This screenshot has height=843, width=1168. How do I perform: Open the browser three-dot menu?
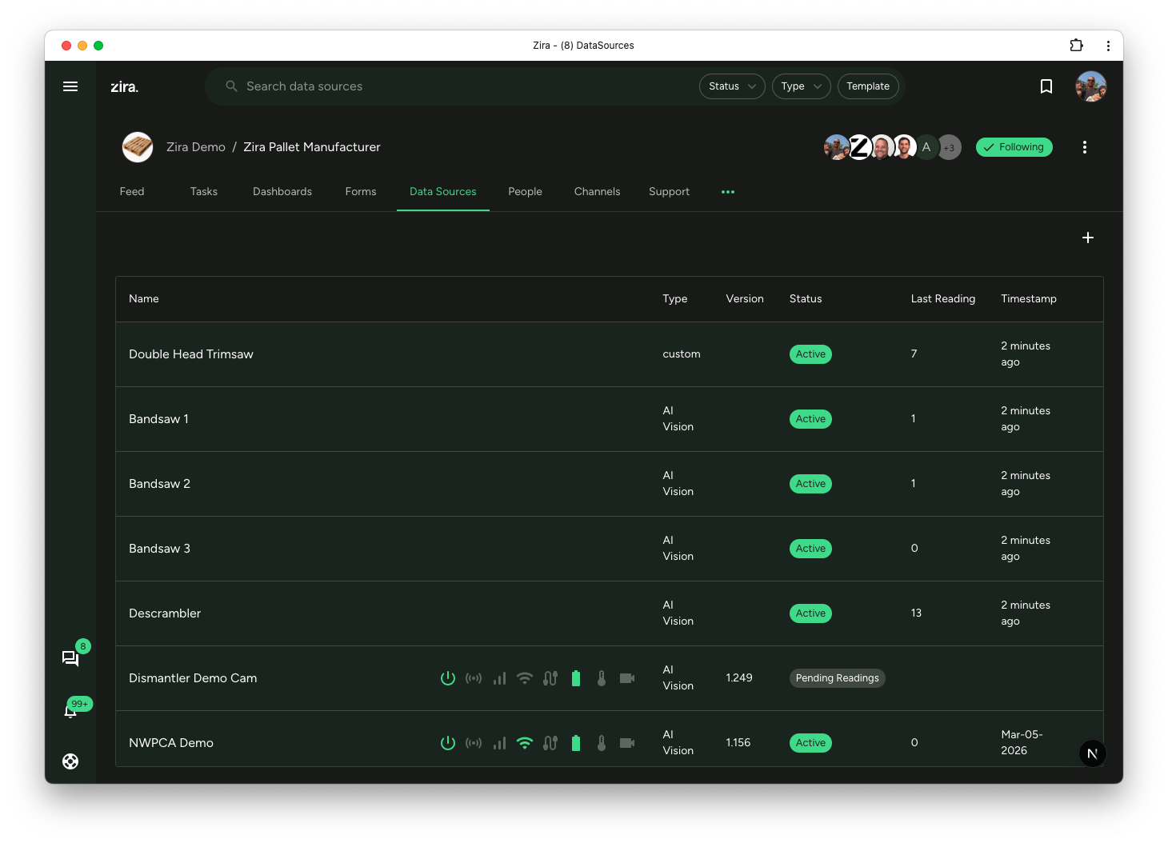click(1108, 46)
